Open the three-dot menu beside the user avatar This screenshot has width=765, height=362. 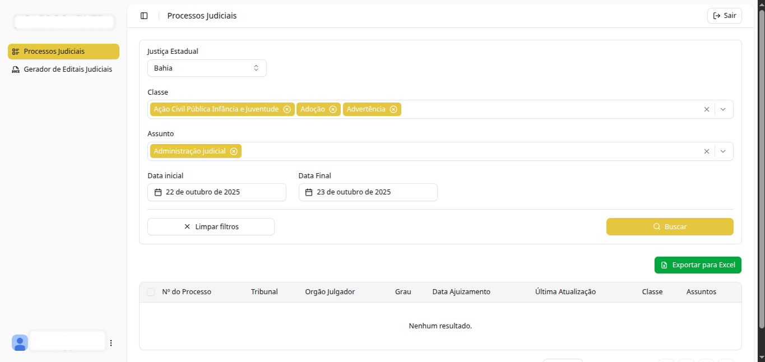(110, 342)
